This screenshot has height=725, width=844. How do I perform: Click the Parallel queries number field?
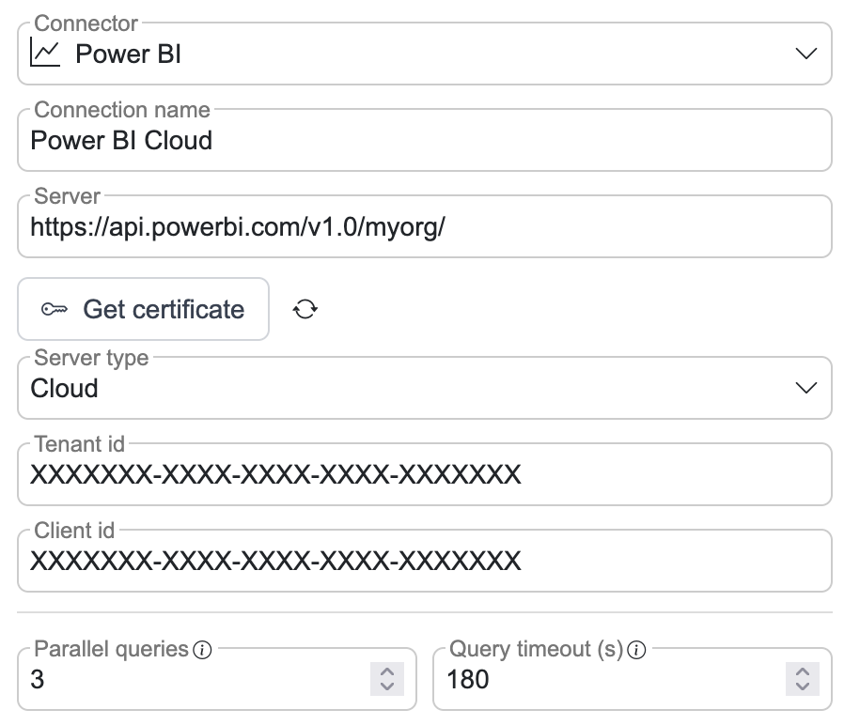[x=188, y=679]
